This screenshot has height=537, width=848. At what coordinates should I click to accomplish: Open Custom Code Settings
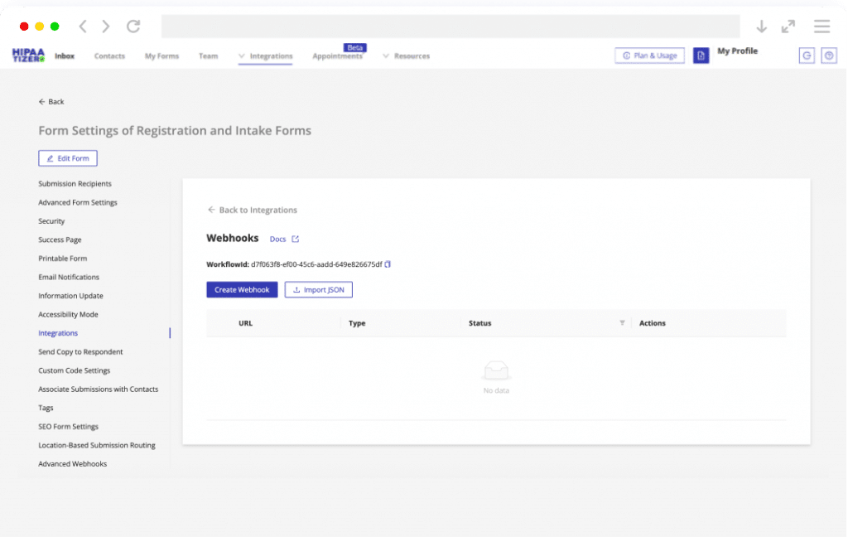pyautogui.click(x=74, y=370)
